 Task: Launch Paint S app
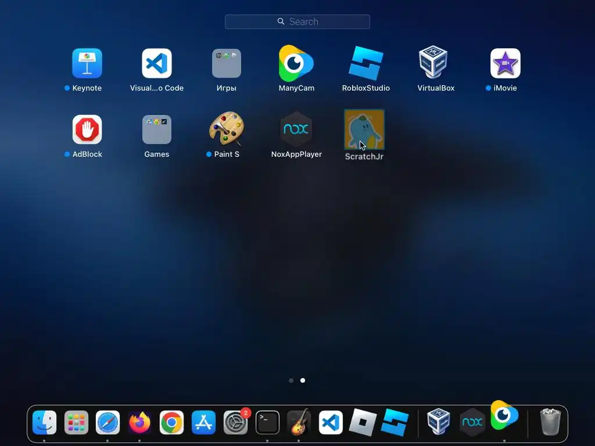point(226,128)
